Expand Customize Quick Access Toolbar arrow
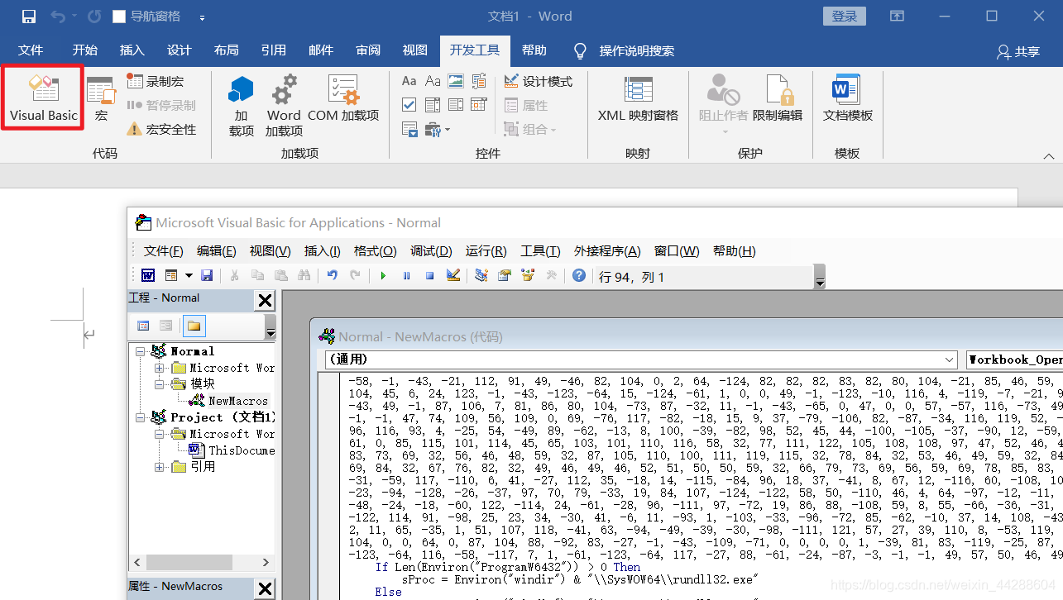The width and height of the screenshot is (1063, 600). coord(203,17)
